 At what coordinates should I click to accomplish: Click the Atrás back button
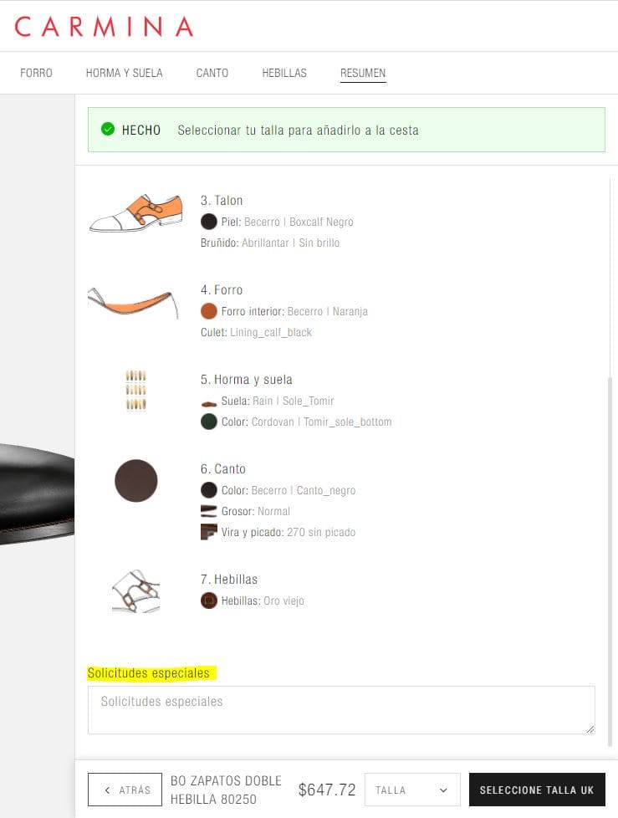(x=125, y=790)
